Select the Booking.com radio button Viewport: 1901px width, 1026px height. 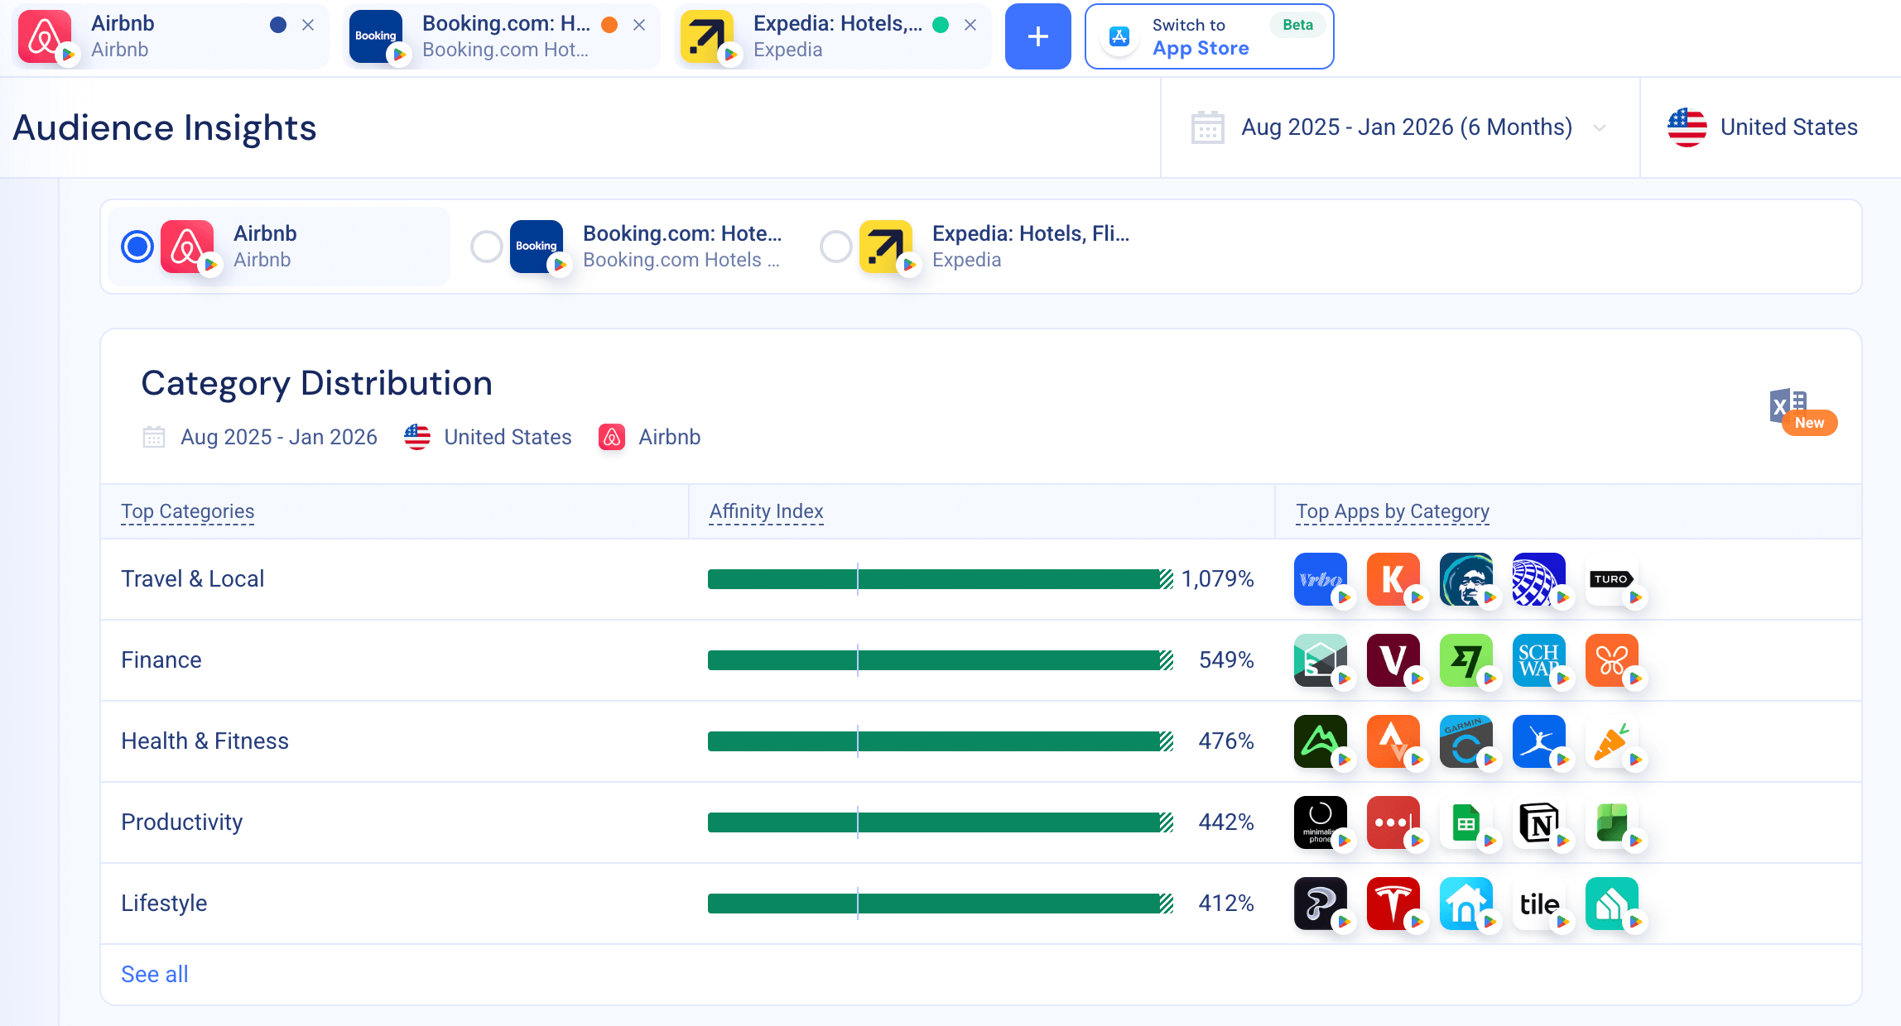(487, 247)
